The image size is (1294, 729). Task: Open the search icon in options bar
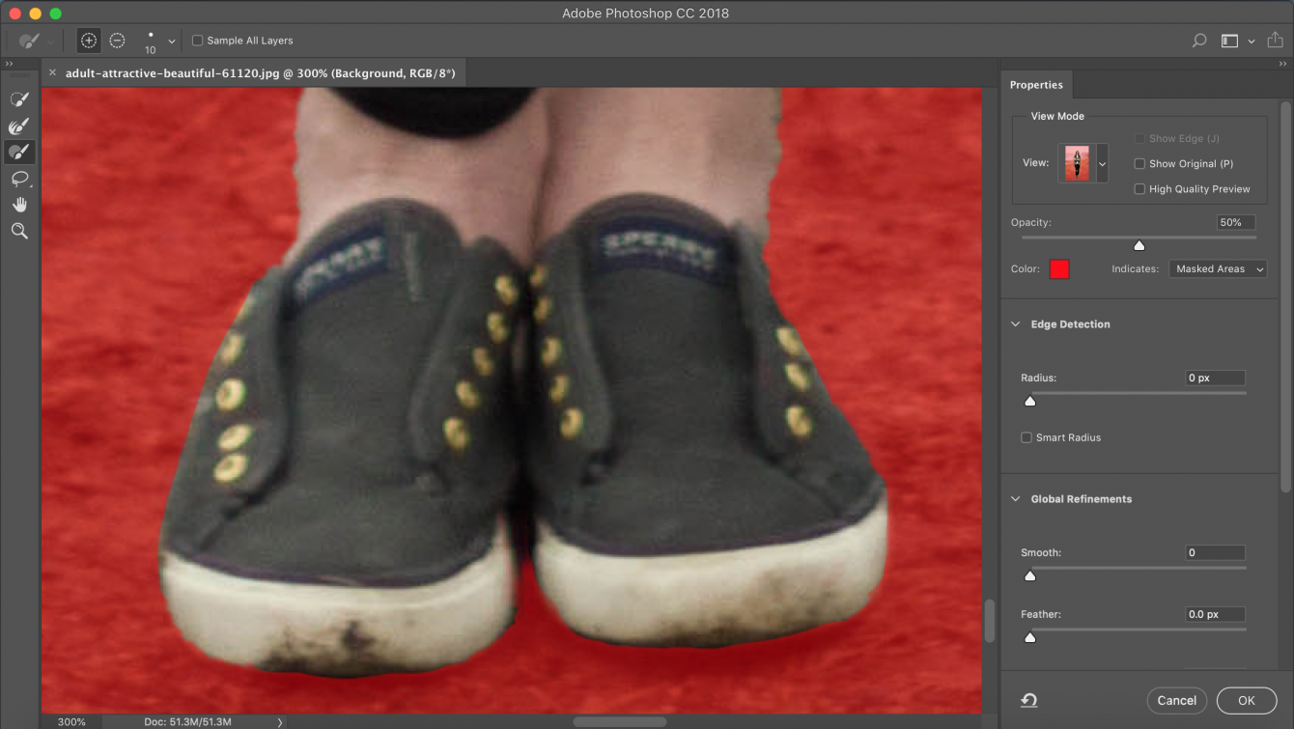click(x=1199, y=41)
